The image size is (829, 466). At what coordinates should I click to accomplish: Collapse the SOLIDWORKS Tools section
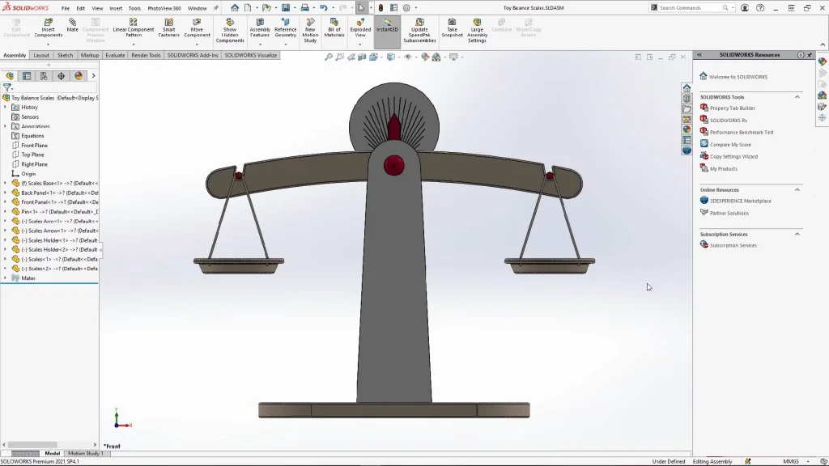[x=797, y=97]
